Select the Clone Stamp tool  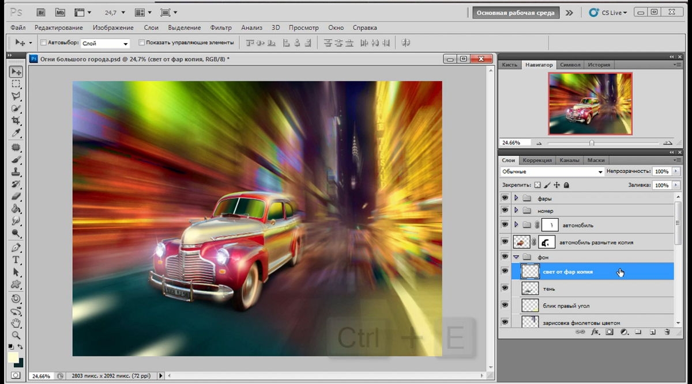[16, 172]
